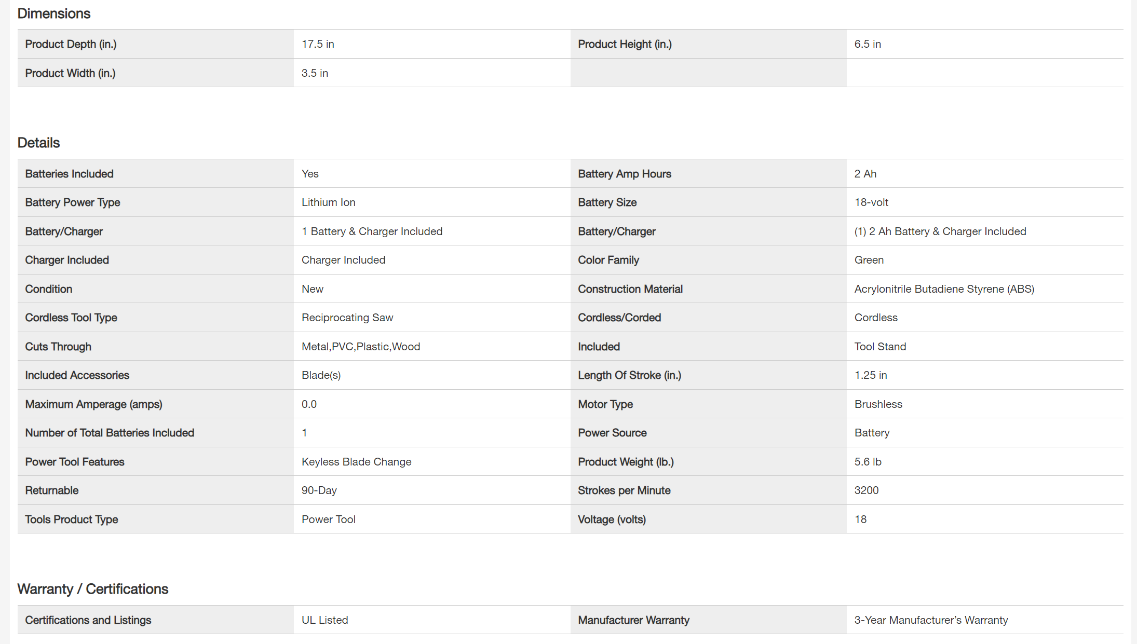Click the Length Of Stroke (in.) label

629,375
